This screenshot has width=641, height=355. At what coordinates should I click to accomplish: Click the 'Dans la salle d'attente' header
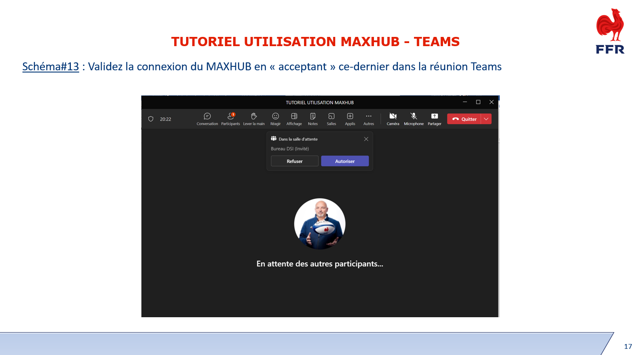[x=298, y=139]
